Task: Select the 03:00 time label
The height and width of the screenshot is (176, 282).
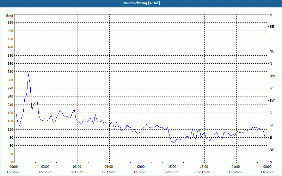Action: click(x=45, y=167)
